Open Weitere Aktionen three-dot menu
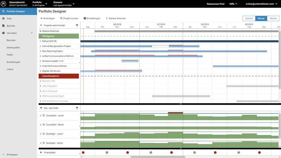Image resolution: width=281 pixels, height=158 pixels. click(x=107, y=18)
